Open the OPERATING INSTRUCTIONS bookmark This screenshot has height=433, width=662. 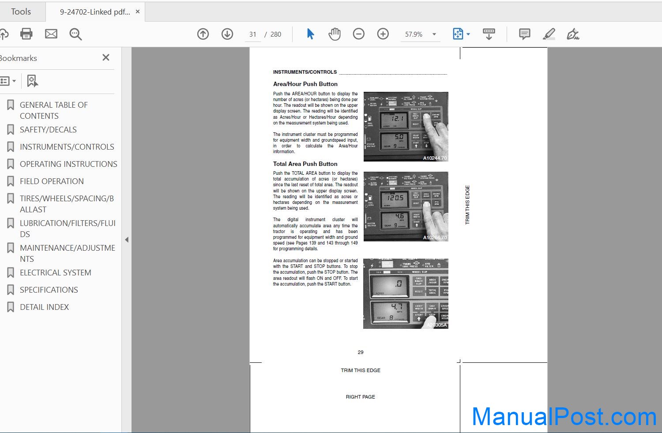tap(68, 164)
